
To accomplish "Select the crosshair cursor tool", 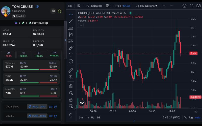I will (x=71, y=15).
